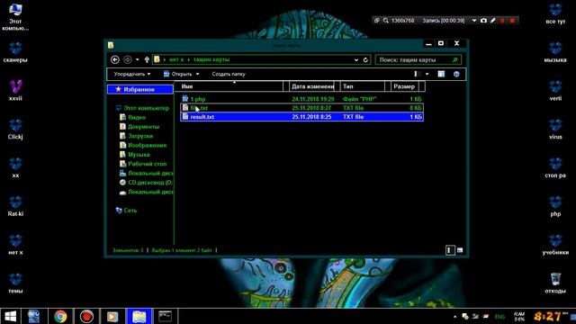The height and width of the screenshot is (324, 576).
Task: Open 'Музыка' folder in sidebar
Action: click(x=134, y=155)
